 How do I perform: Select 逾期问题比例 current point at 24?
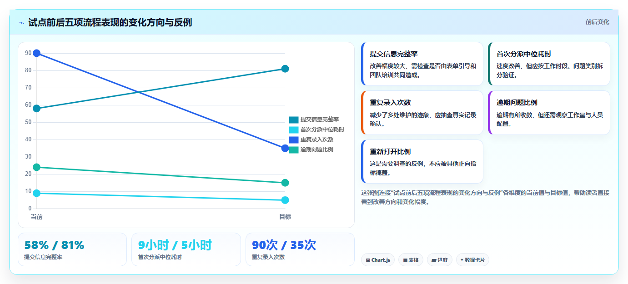tap(37, 167)
